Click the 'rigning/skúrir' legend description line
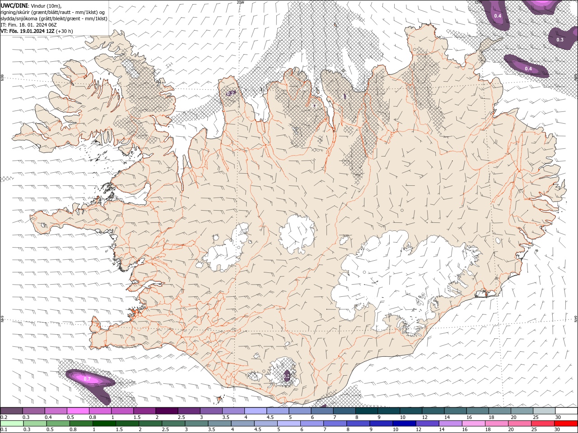The width and height of the screenshot is (578, 433). pos(53,12)
